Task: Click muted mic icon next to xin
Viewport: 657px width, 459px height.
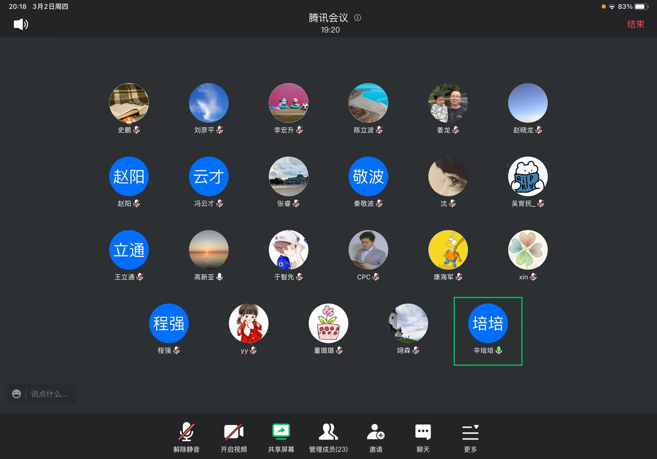Action: 533,277
